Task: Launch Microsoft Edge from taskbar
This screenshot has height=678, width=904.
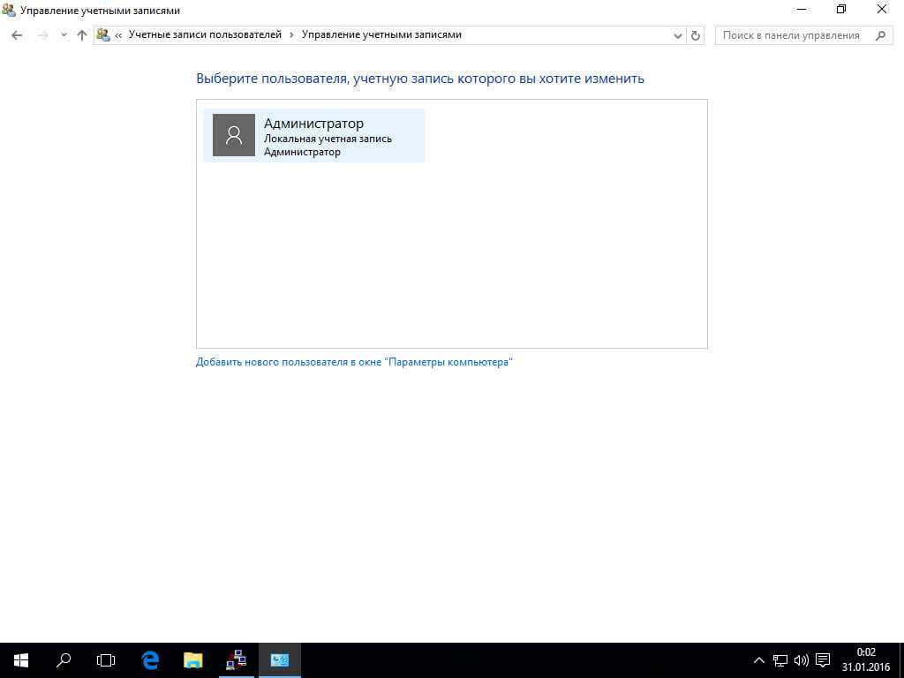Action: click(150, 660)
